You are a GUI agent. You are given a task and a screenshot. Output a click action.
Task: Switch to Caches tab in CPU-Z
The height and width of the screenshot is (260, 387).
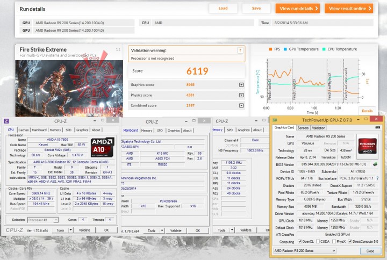tap(24, 130)
